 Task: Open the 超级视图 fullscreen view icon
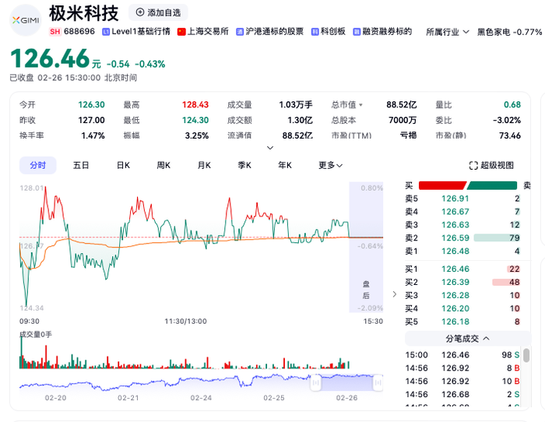(473, 166)
